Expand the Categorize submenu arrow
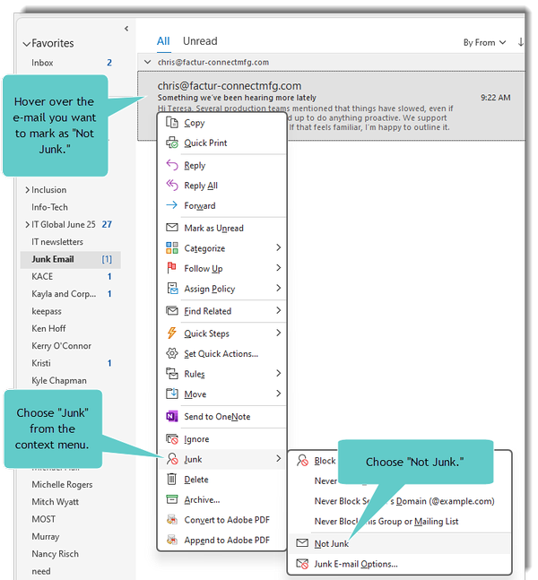 (278, 248)
